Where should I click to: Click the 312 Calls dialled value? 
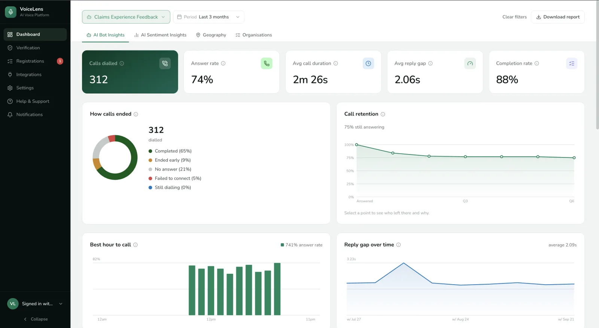[x=98, y=80]
